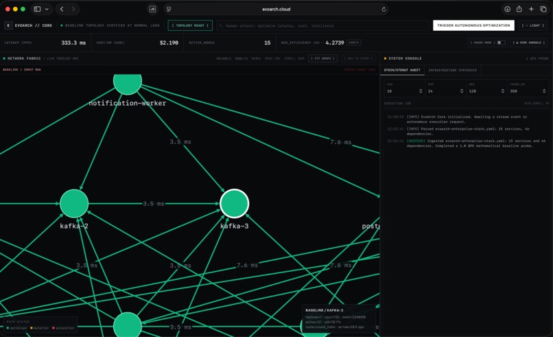Trigger Autonomous Optimization
Viewport: 553px width, 337px height.
pyautogui.click(x=473, y=25)
